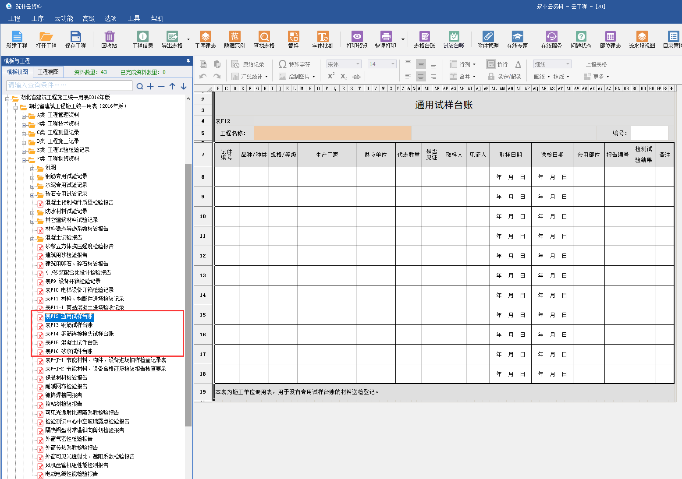Show 工程信息 project info
Image resolution: width=682 pixels, height=479 pixels.
[142, 39]
